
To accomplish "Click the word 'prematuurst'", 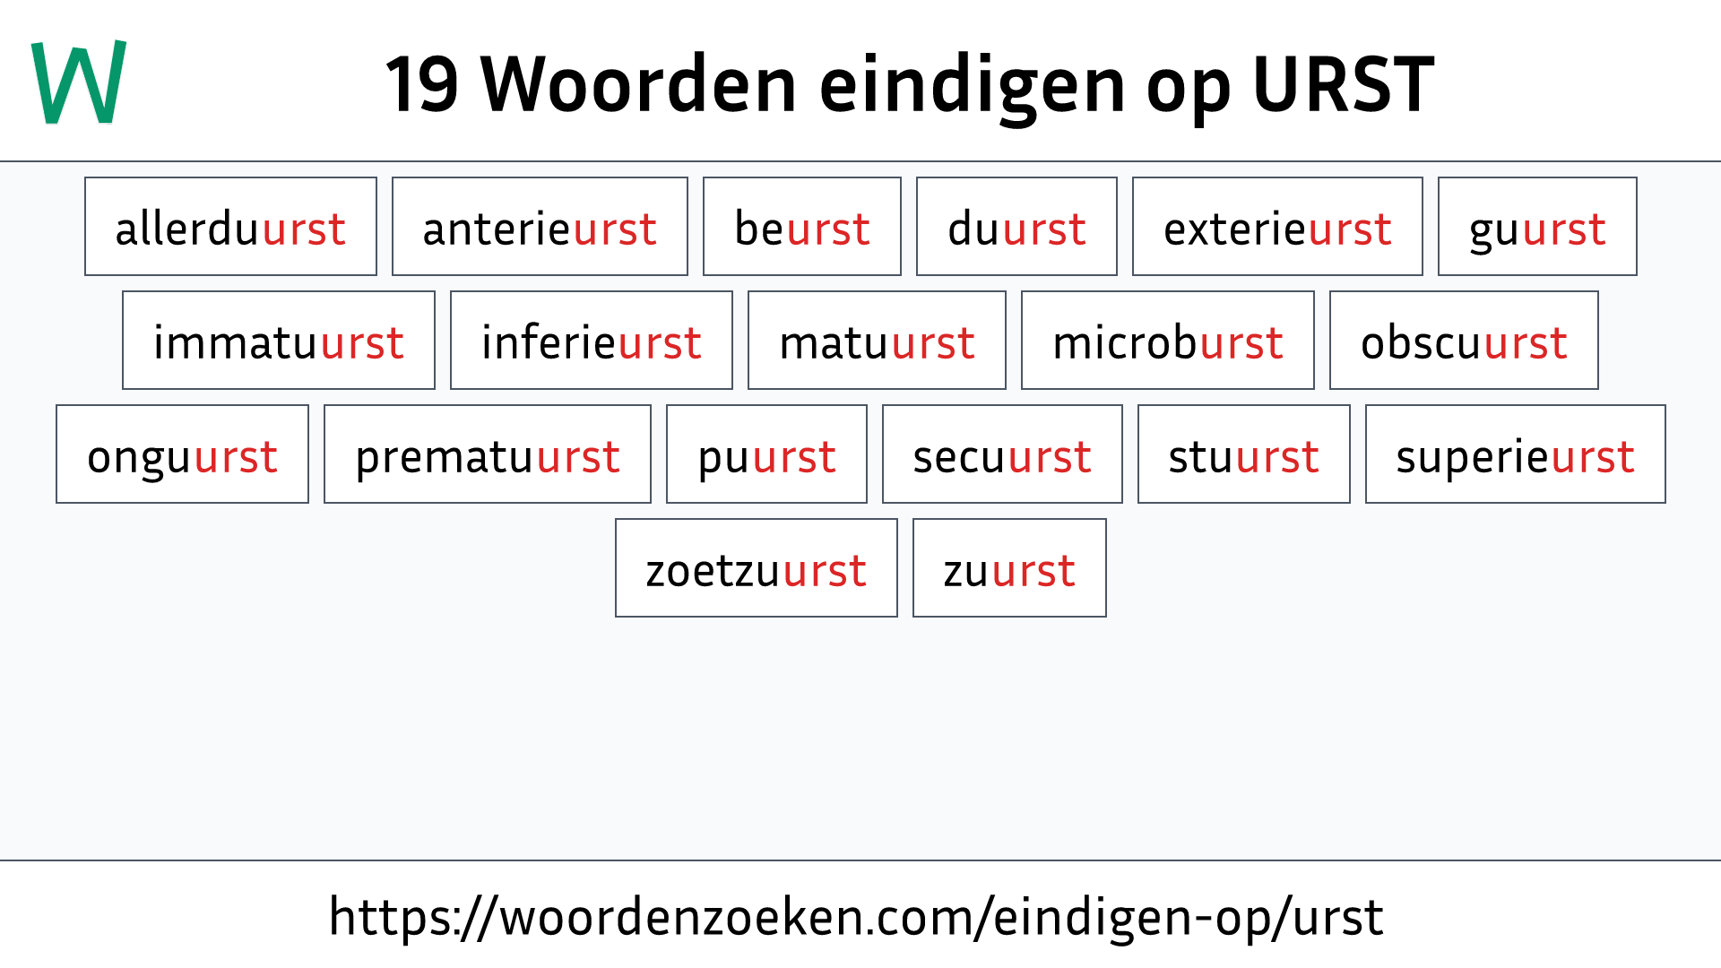I will (x=487, y=456).
